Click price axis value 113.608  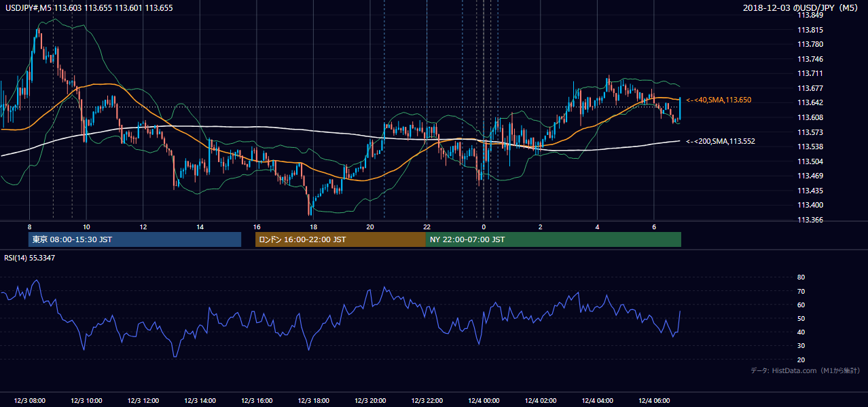(x=810, y=117)
